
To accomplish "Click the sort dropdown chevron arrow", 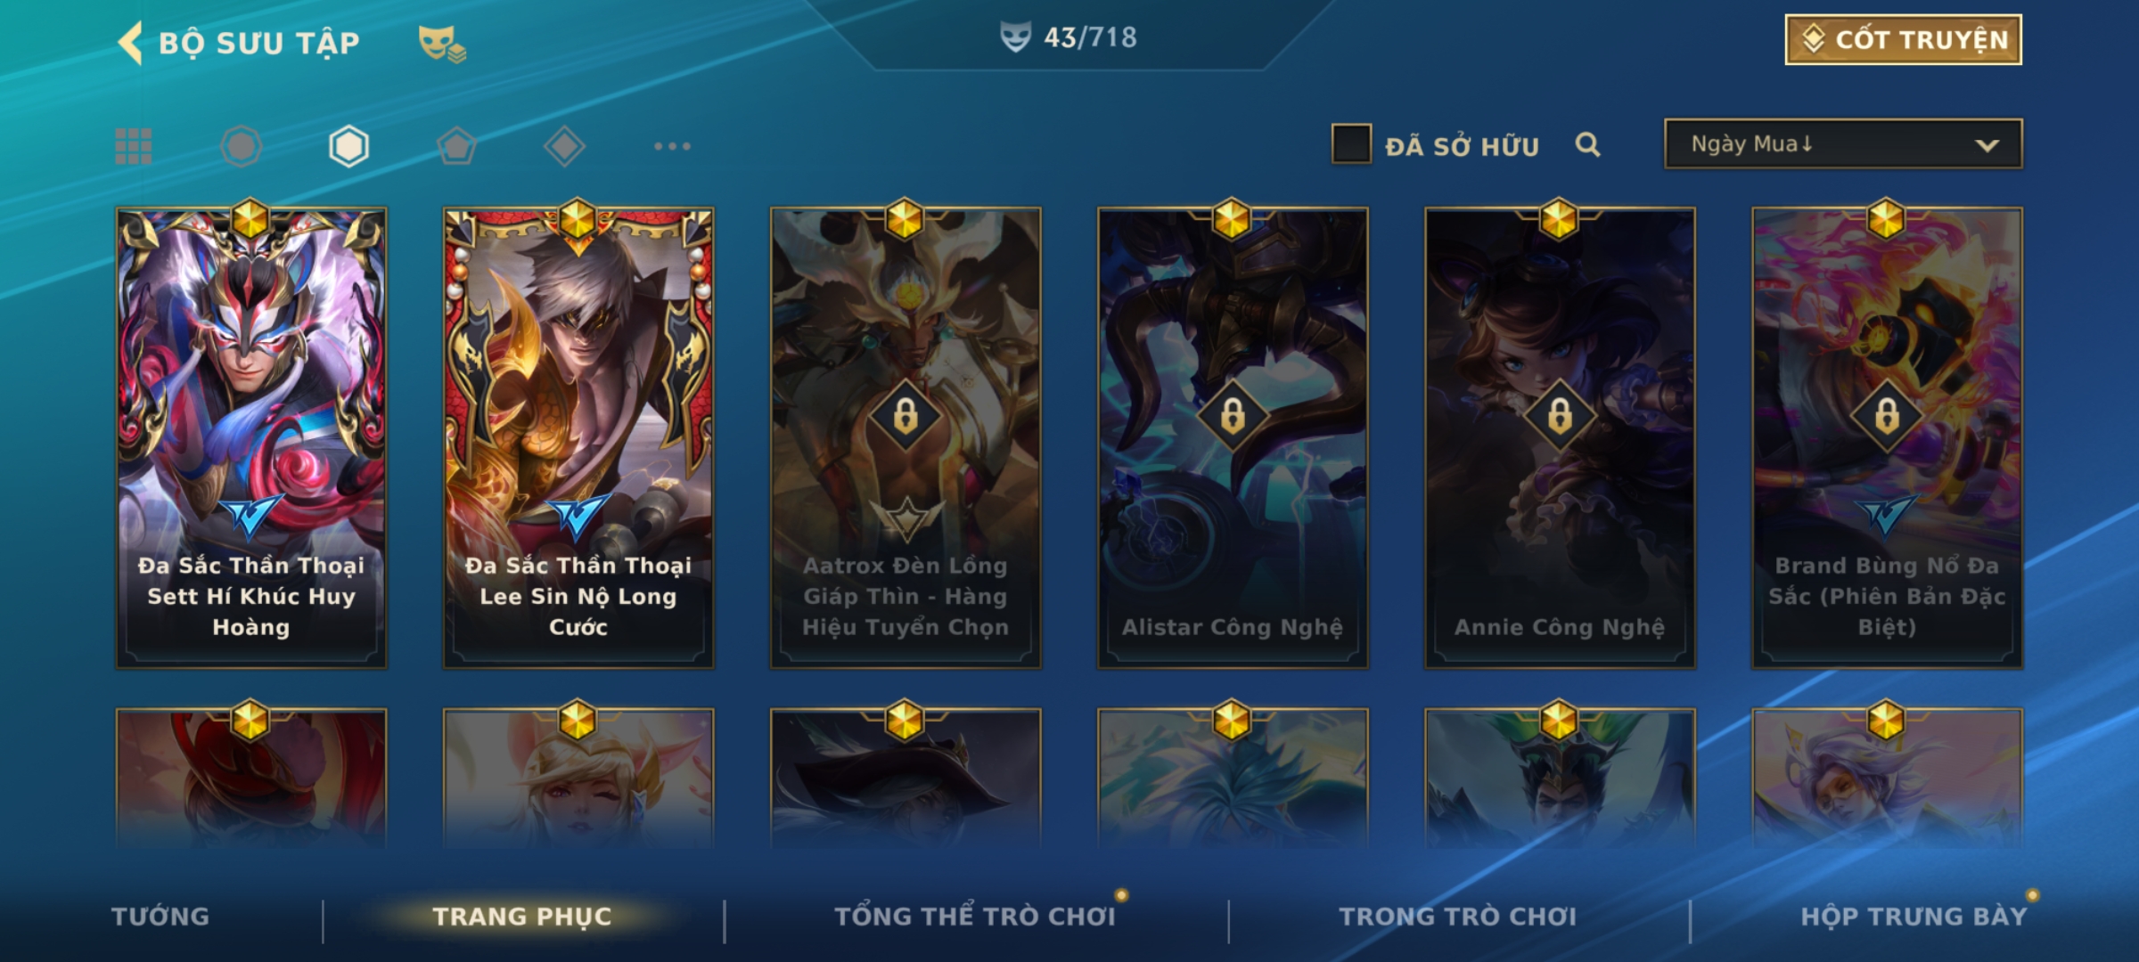I will coord(1987,145).
